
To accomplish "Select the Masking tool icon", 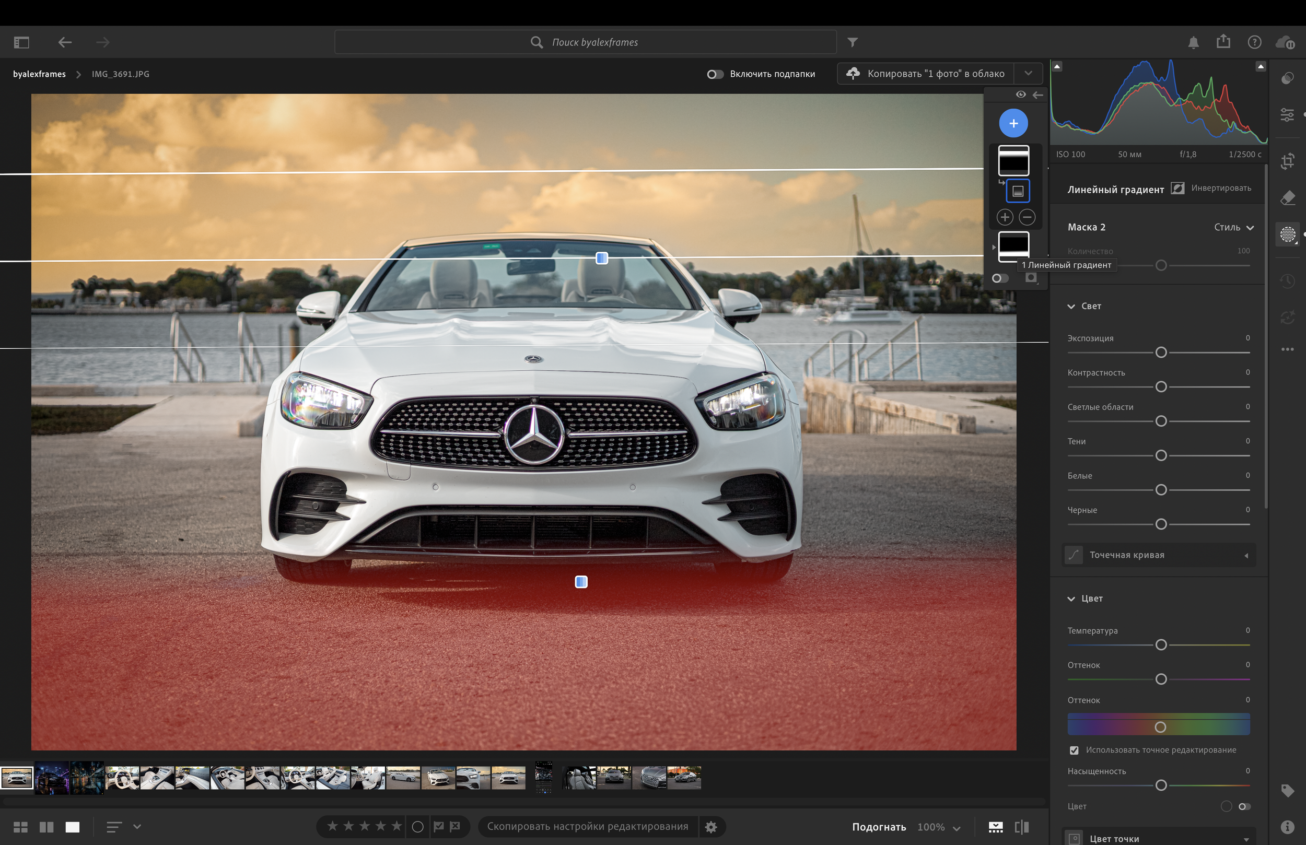I will tap(1287, 234).
